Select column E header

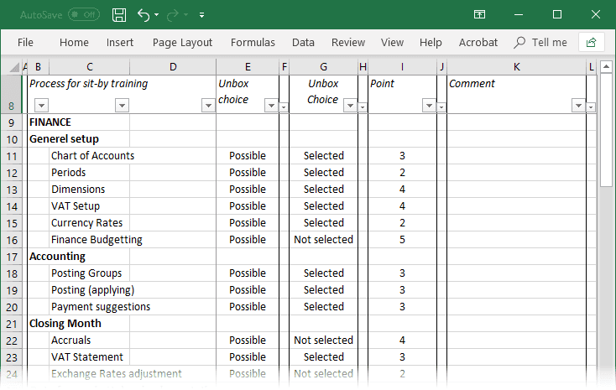pos(248,67)
